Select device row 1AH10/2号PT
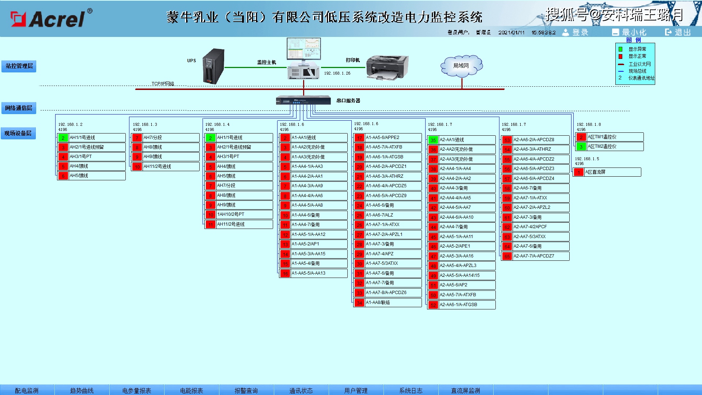This screenshot has width=702, height=395. tap(239, 215)
